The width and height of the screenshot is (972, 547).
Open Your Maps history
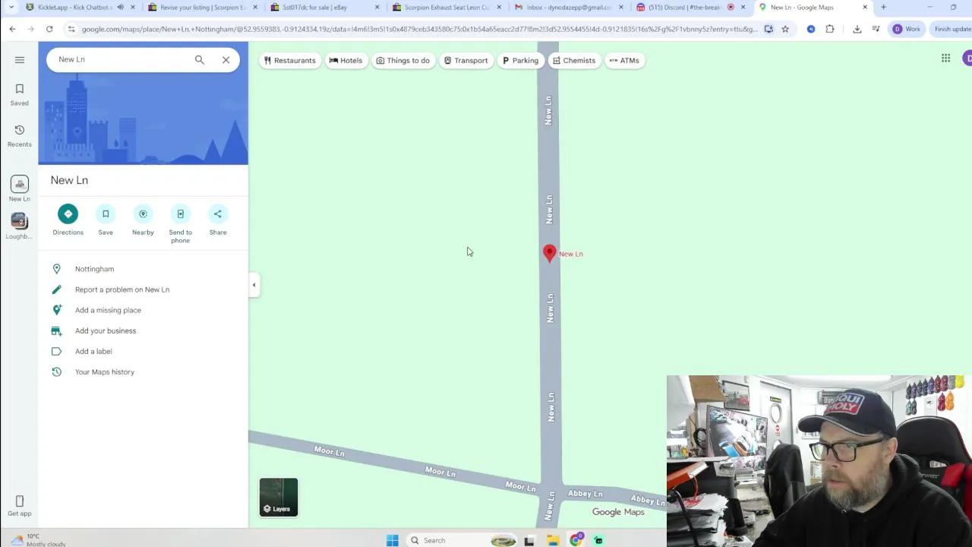tap(144, 372)
